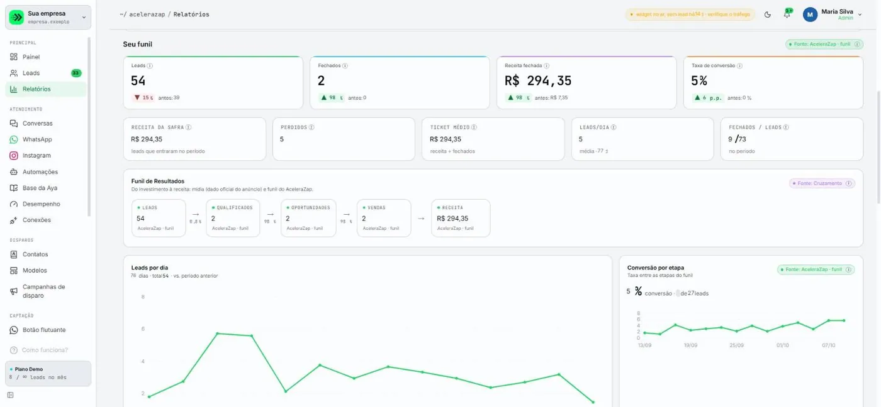Collapse the sidebar using the bottom panel icon
881x407 pixels.
(10, 395)
